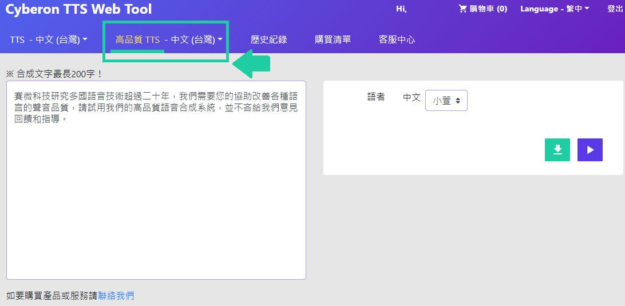Log out via 登出
625x306 pixels.
(615, 9)
